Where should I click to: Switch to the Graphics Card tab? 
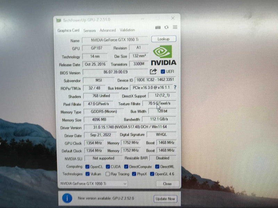(x=68, y=31)
